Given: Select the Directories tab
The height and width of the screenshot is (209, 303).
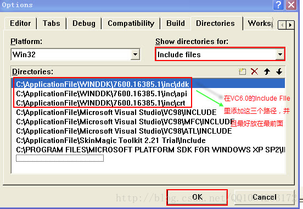Looking at the screenshot, I should coord(215,23).
